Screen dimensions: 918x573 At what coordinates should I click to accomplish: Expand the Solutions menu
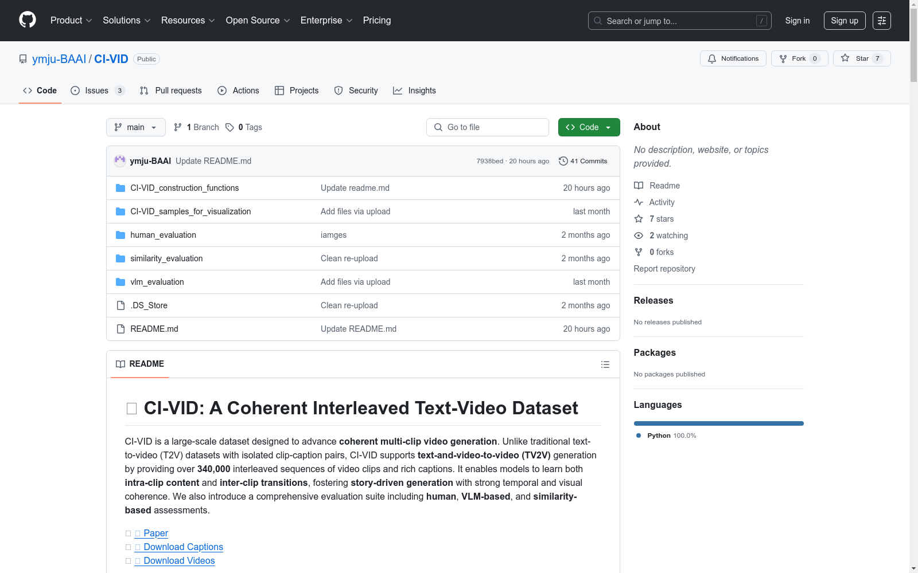[127, 20]
